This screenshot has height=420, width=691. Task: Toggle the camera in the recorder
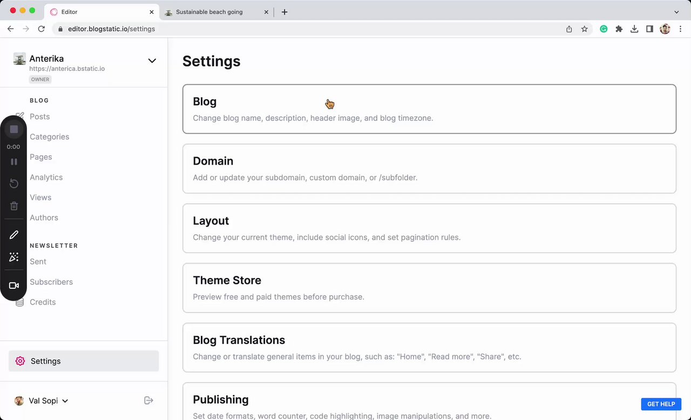point(14,286)
